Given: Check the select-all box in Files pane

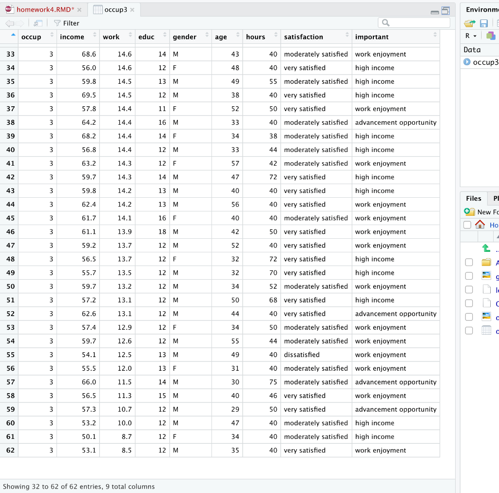Looking at the screenshot, I should tap(467, 225).
